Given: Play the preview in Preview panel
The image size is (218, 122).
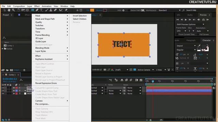Looking at the screenshot, I should 186,20.
